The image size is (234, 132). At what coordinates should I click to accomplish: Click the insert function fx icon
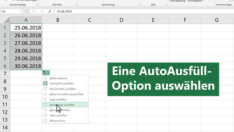coord(50,11)
